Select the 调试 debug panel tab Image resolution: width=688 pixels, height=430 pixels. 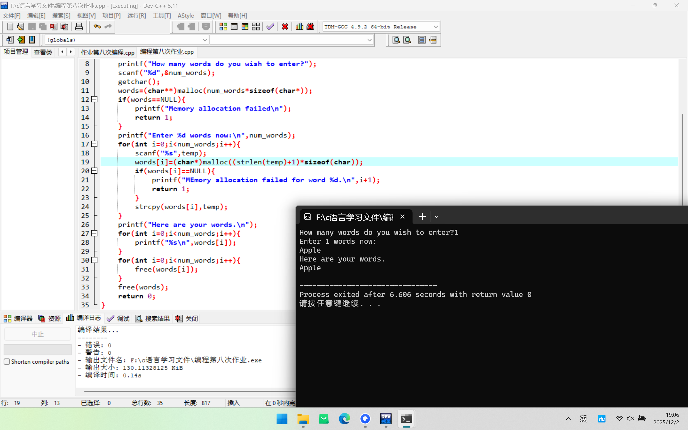tap(118, 318)
